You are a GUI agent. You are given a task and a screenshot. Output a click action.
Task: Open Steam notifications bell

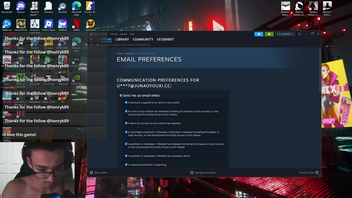[269, 34]
